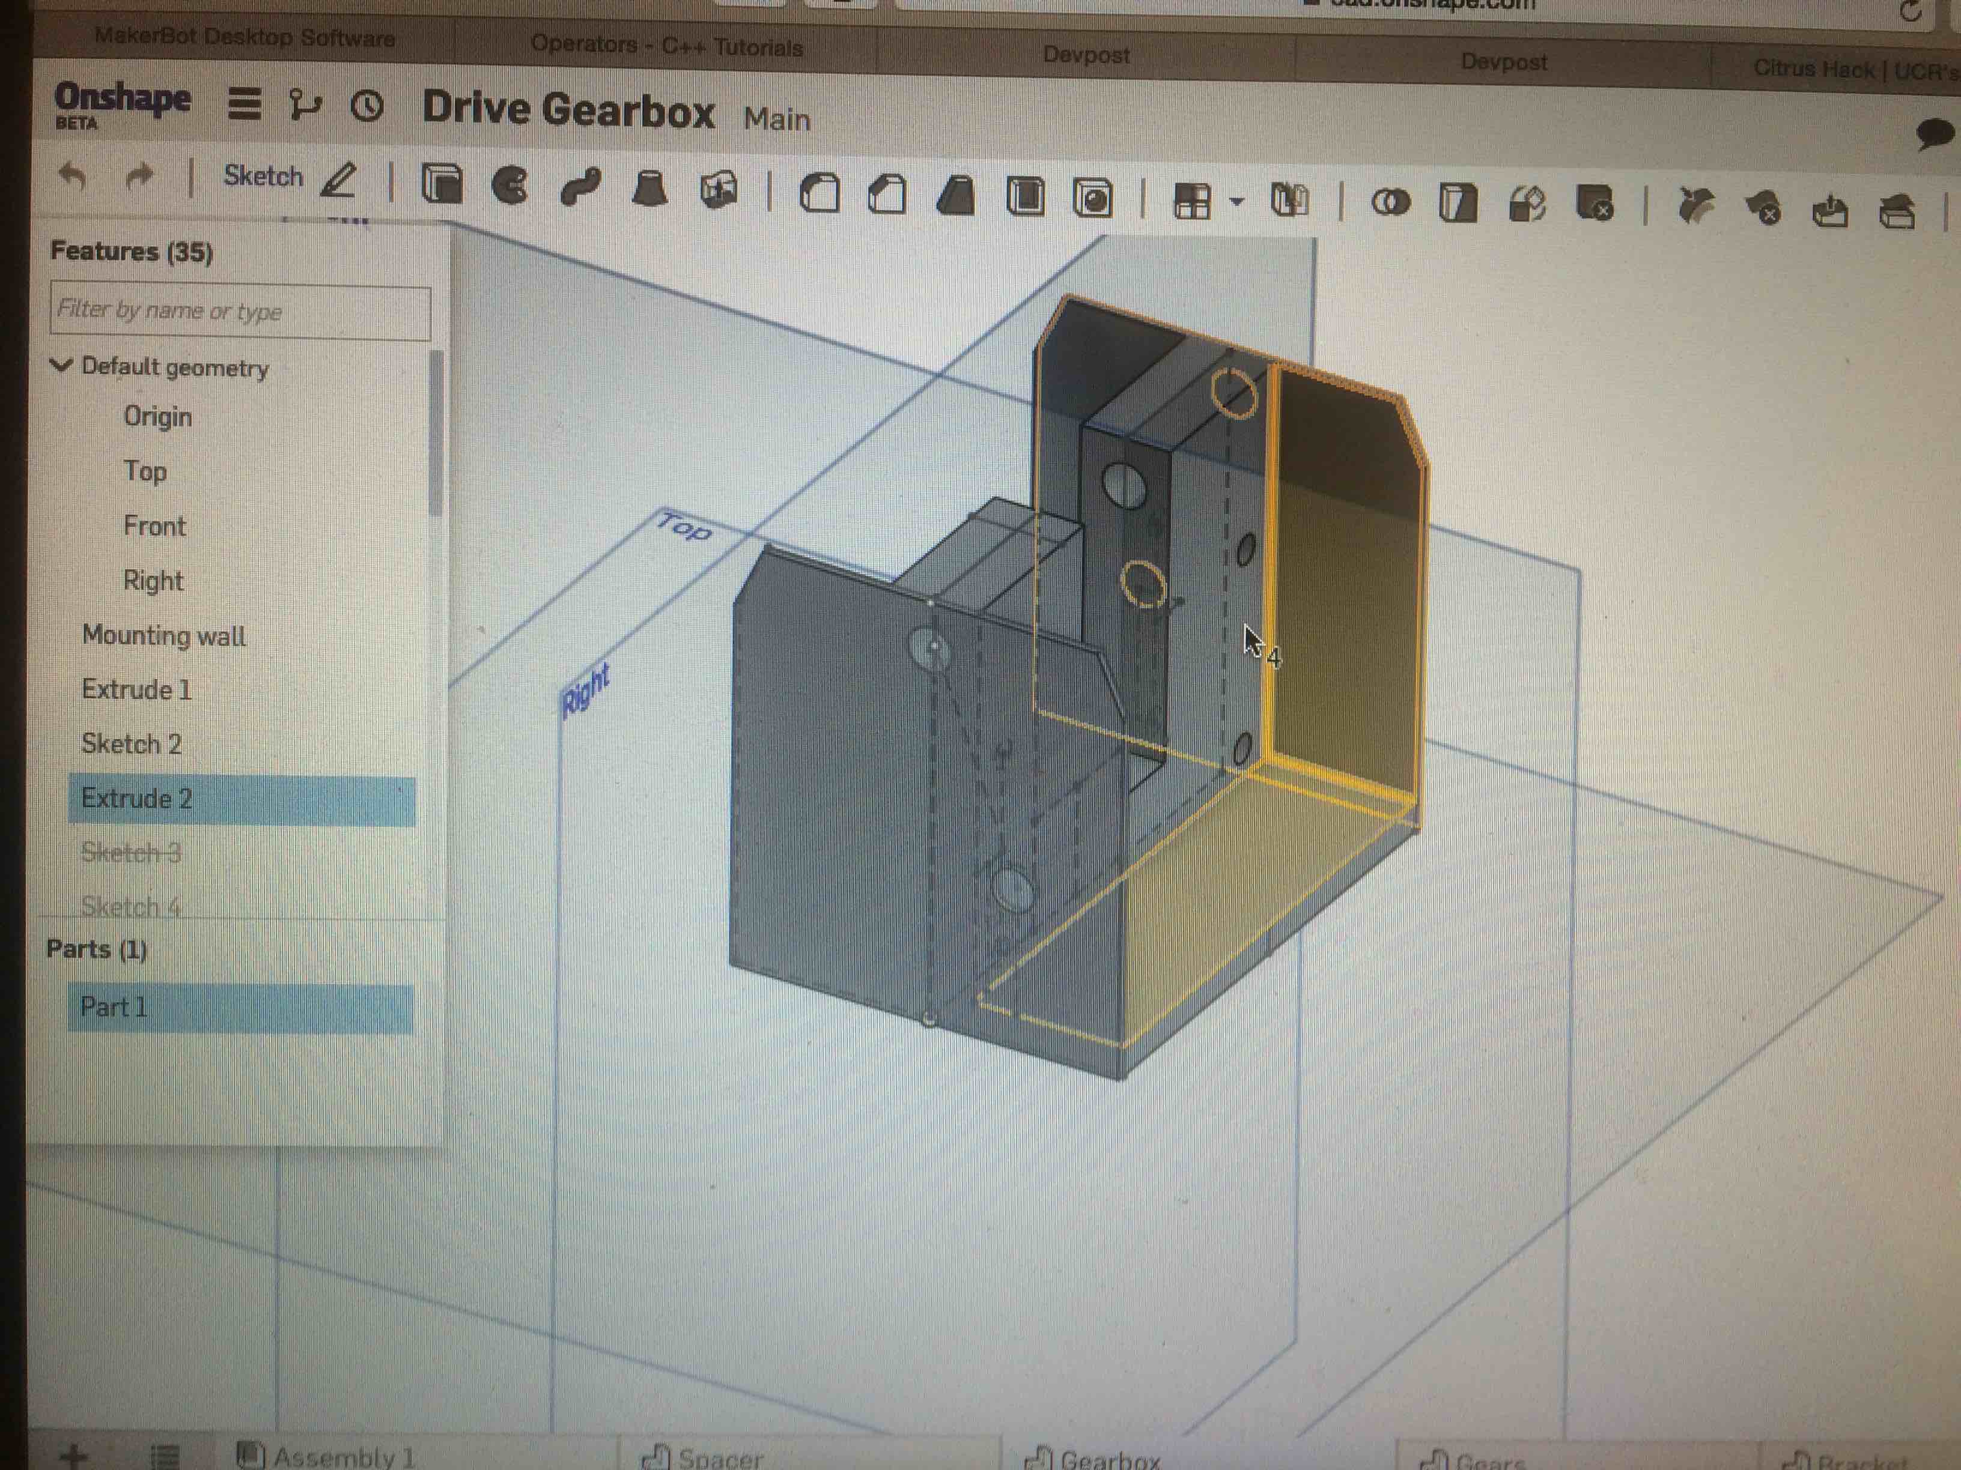Choose the Chamfer tool icon

[x=887, y=195]
